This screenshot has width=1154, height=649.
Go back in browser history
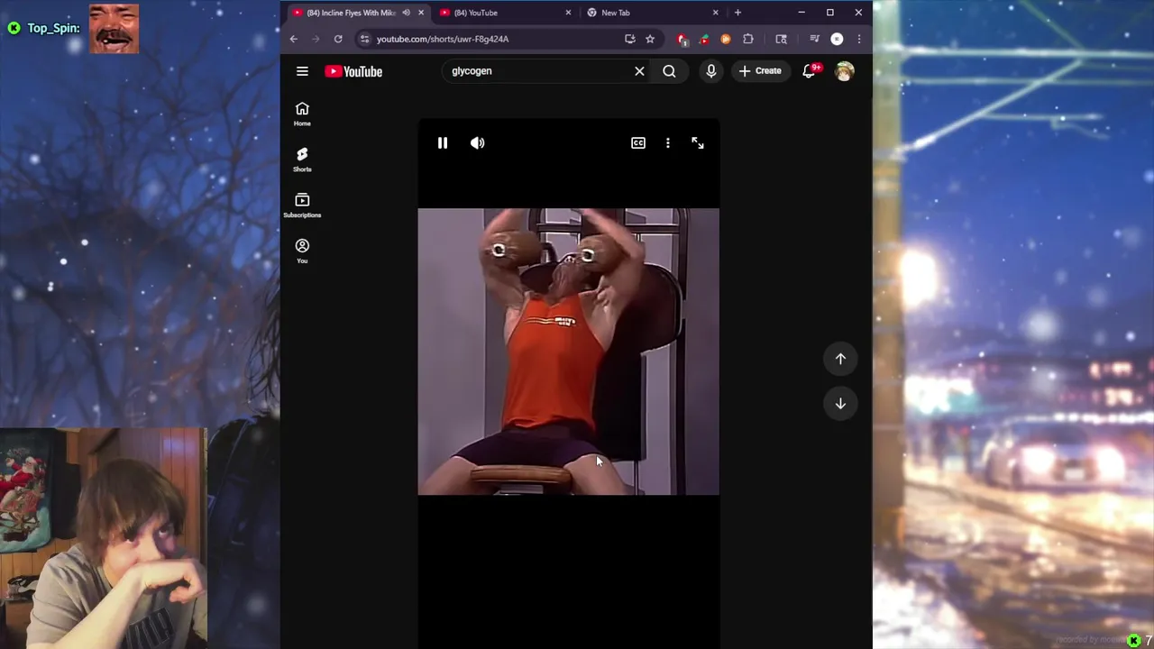point(294,39)
